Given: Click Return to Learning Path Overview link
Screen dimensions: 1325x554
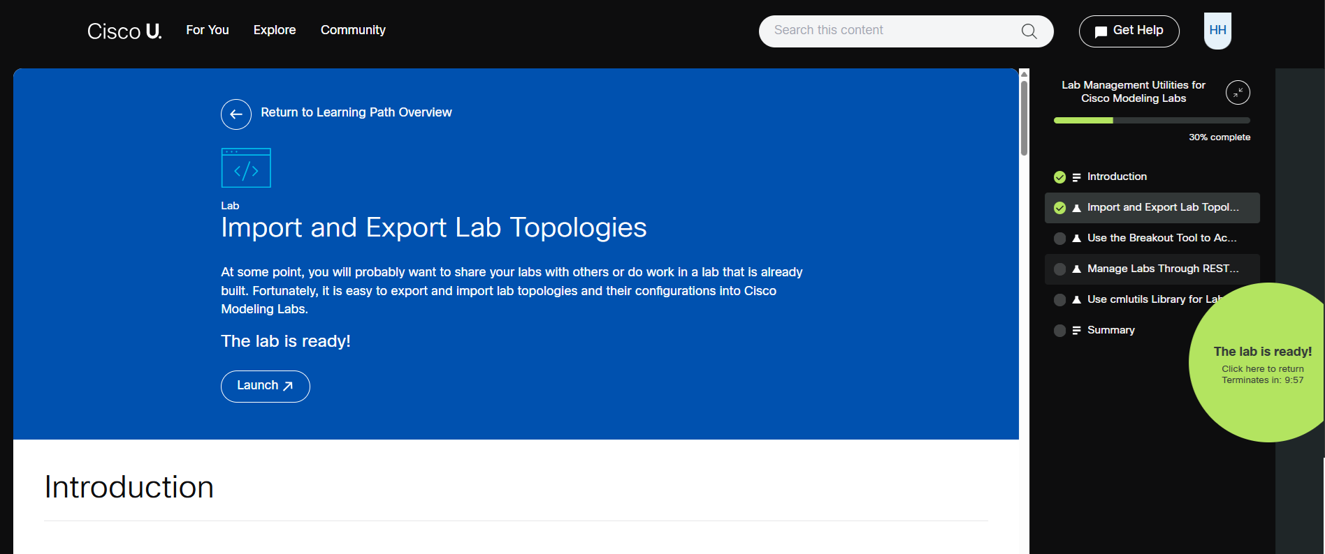Looking at the screenshot, I should pyautogui.click(x=356, y=112).
